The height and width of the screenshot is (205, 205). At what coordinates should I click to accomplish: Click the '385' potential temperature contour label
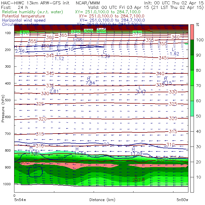[101, 30]
